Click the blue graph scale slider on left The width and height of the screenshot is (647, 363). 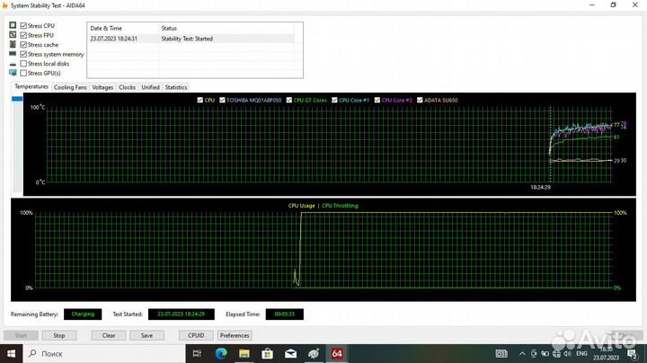(17, 99)
